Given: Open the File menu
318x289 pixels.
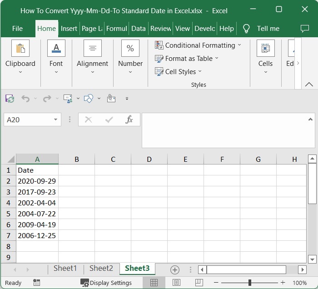Looking at the screenshot, I should (x=17, y=29).
